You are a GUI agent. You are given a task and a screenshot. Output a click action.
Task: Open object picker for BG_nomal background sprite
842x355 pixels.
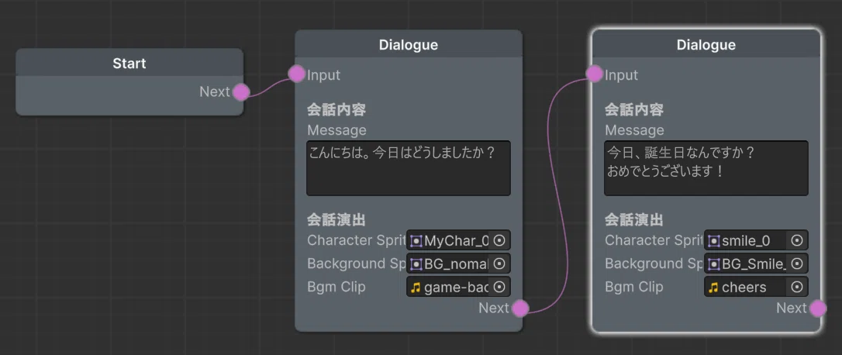click(x=499, y=264)
